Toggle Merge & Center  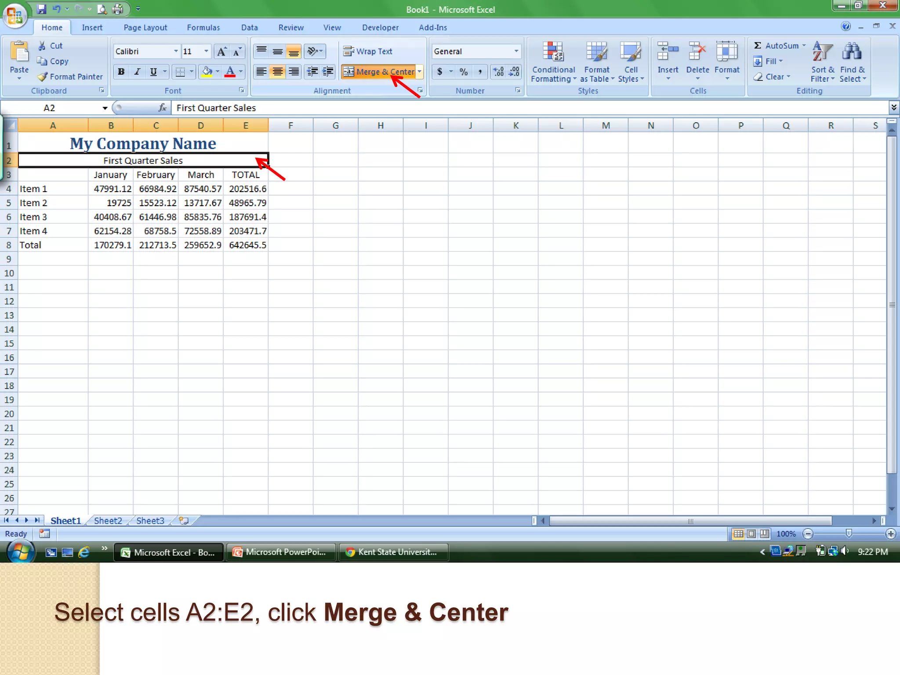click(x=379, y=72)
